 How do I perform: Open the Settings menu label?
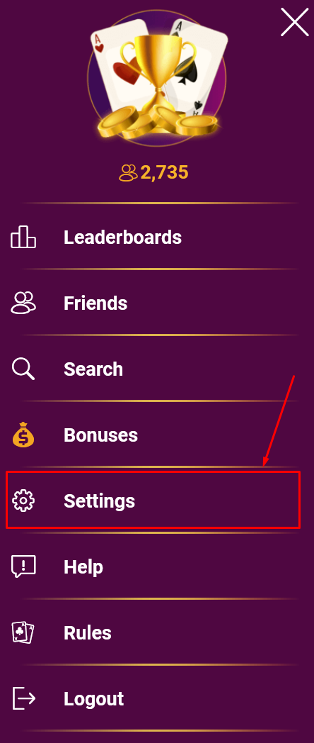coord(99,501)
